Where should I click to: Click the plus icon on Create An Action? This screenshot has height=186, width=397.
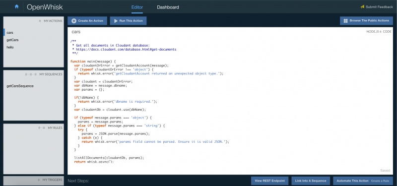click(x=74, y=21)
